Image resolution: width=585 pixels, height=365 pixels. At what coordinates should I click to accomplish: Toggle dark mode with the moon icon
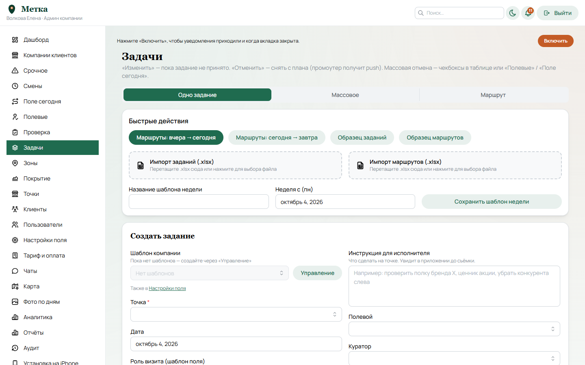coord(513,13)
